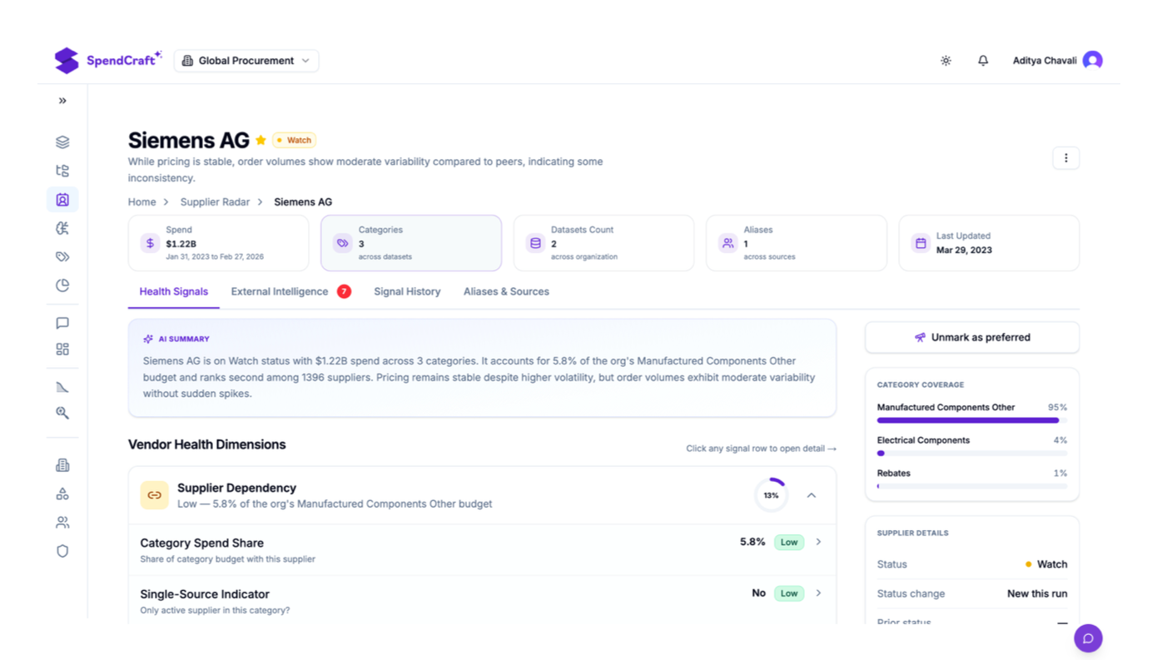The height and width of the screenshot is (660, 1157).
Task: Open the three-dot more options menu
Action: (1066, 158)
